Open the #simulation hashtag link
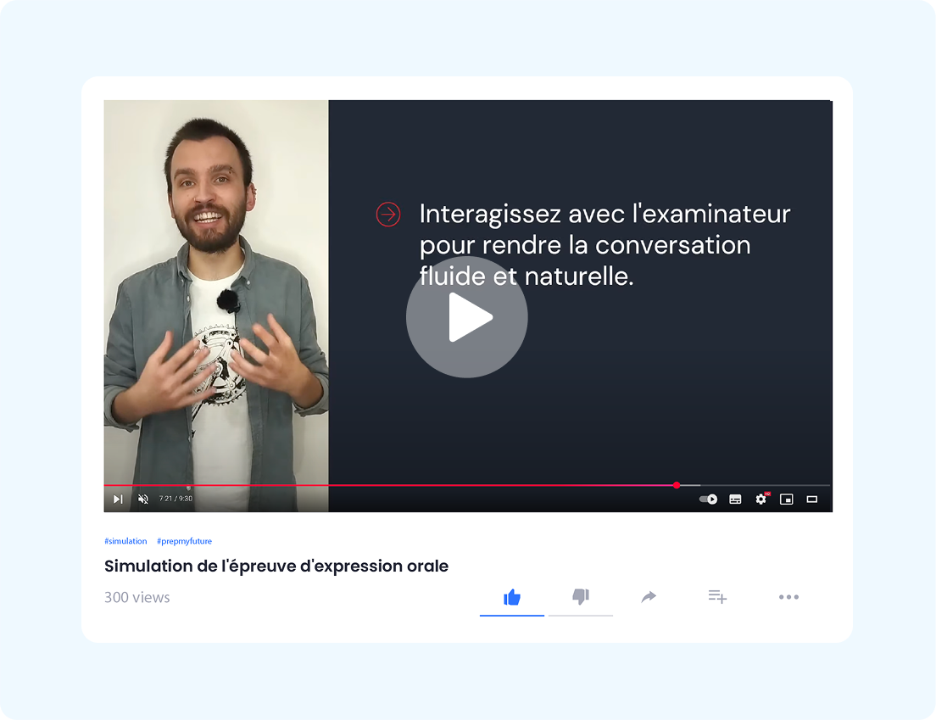The width and height of the screenshot is (936, 720). pos(125,541)
